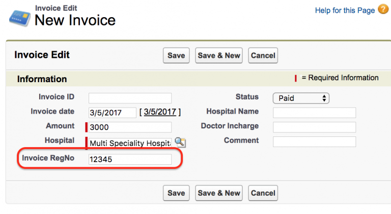Click the Hospital lookup magnifier icon

point(180,142)
